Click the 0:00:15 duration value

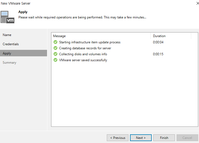coord(158,54)
